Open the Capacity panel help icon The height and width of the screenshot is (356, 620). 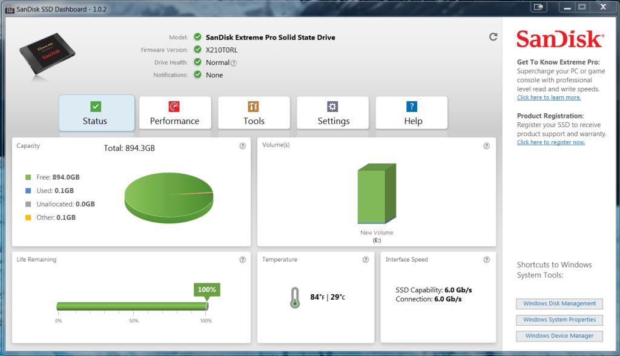point(242,146)
